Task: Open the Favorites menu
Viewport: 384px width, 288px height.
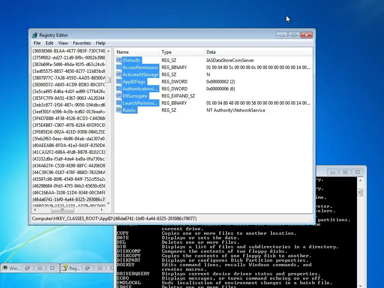Action: point(82,43)
